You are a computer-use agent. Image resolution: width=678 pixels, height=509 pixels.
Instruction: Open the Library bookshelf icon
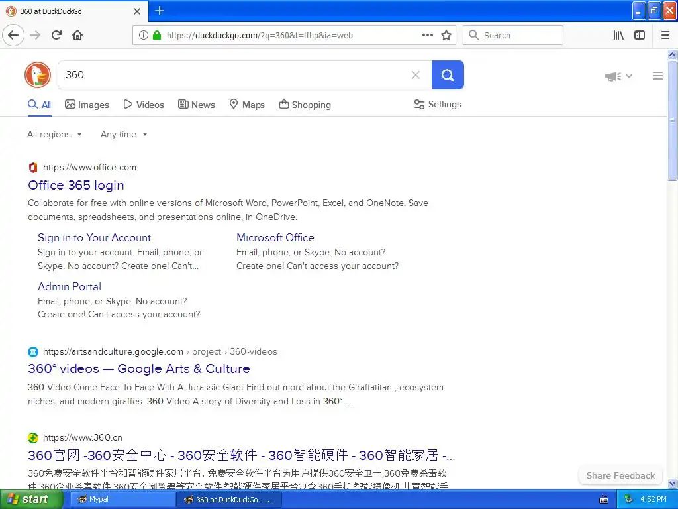coord(618,35)
